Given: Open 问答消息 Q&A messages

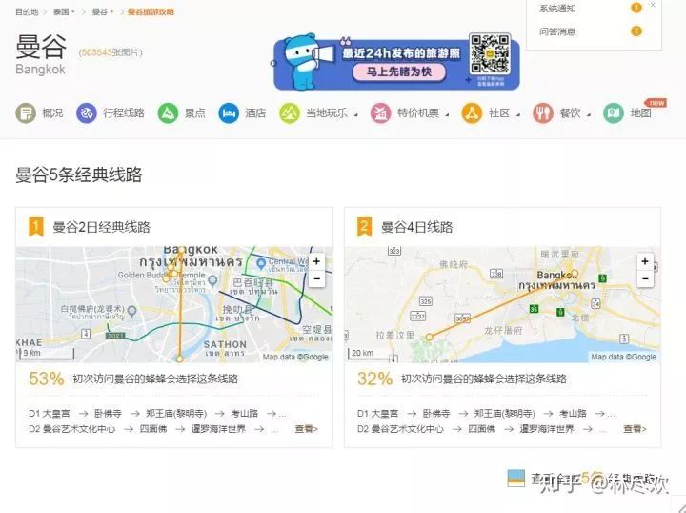Looking at the screenshot, I should pyautogui.click(x=557, y=31).
